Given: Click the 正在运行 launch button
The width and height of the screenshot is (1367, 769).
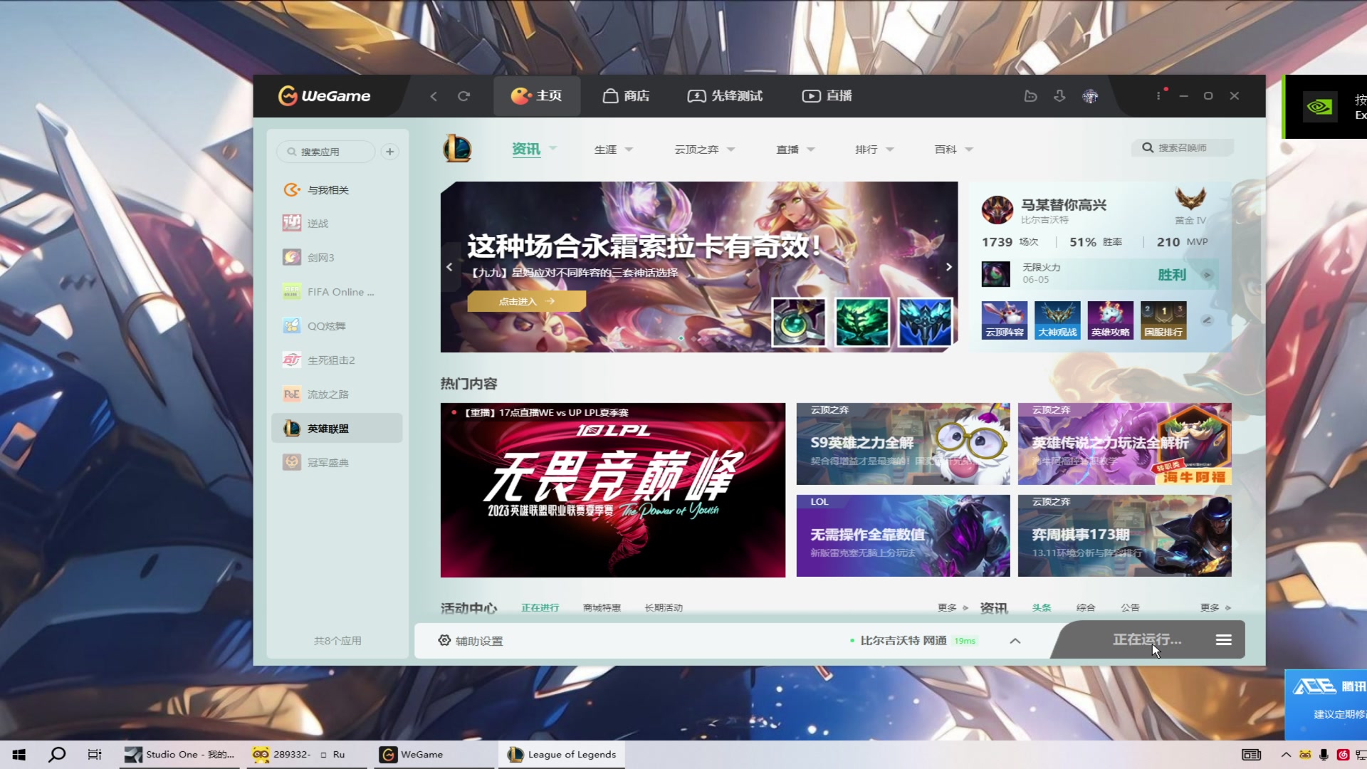Looking at the screenshot, I should pos(1147,639).
